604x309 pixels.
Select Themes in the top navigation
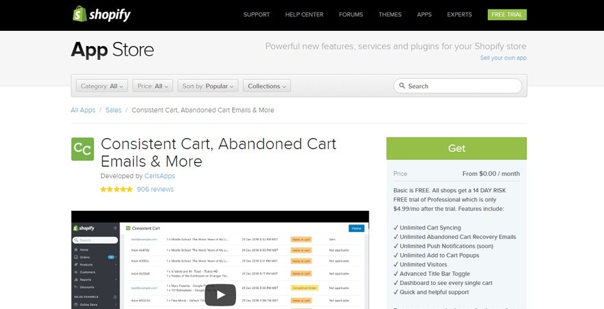[x=390, y=14]
